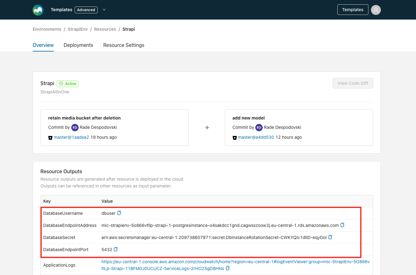Click the StrapiAllInOne subtitle
This screenshot has height=275, width=416.
(x=55, y=92)
